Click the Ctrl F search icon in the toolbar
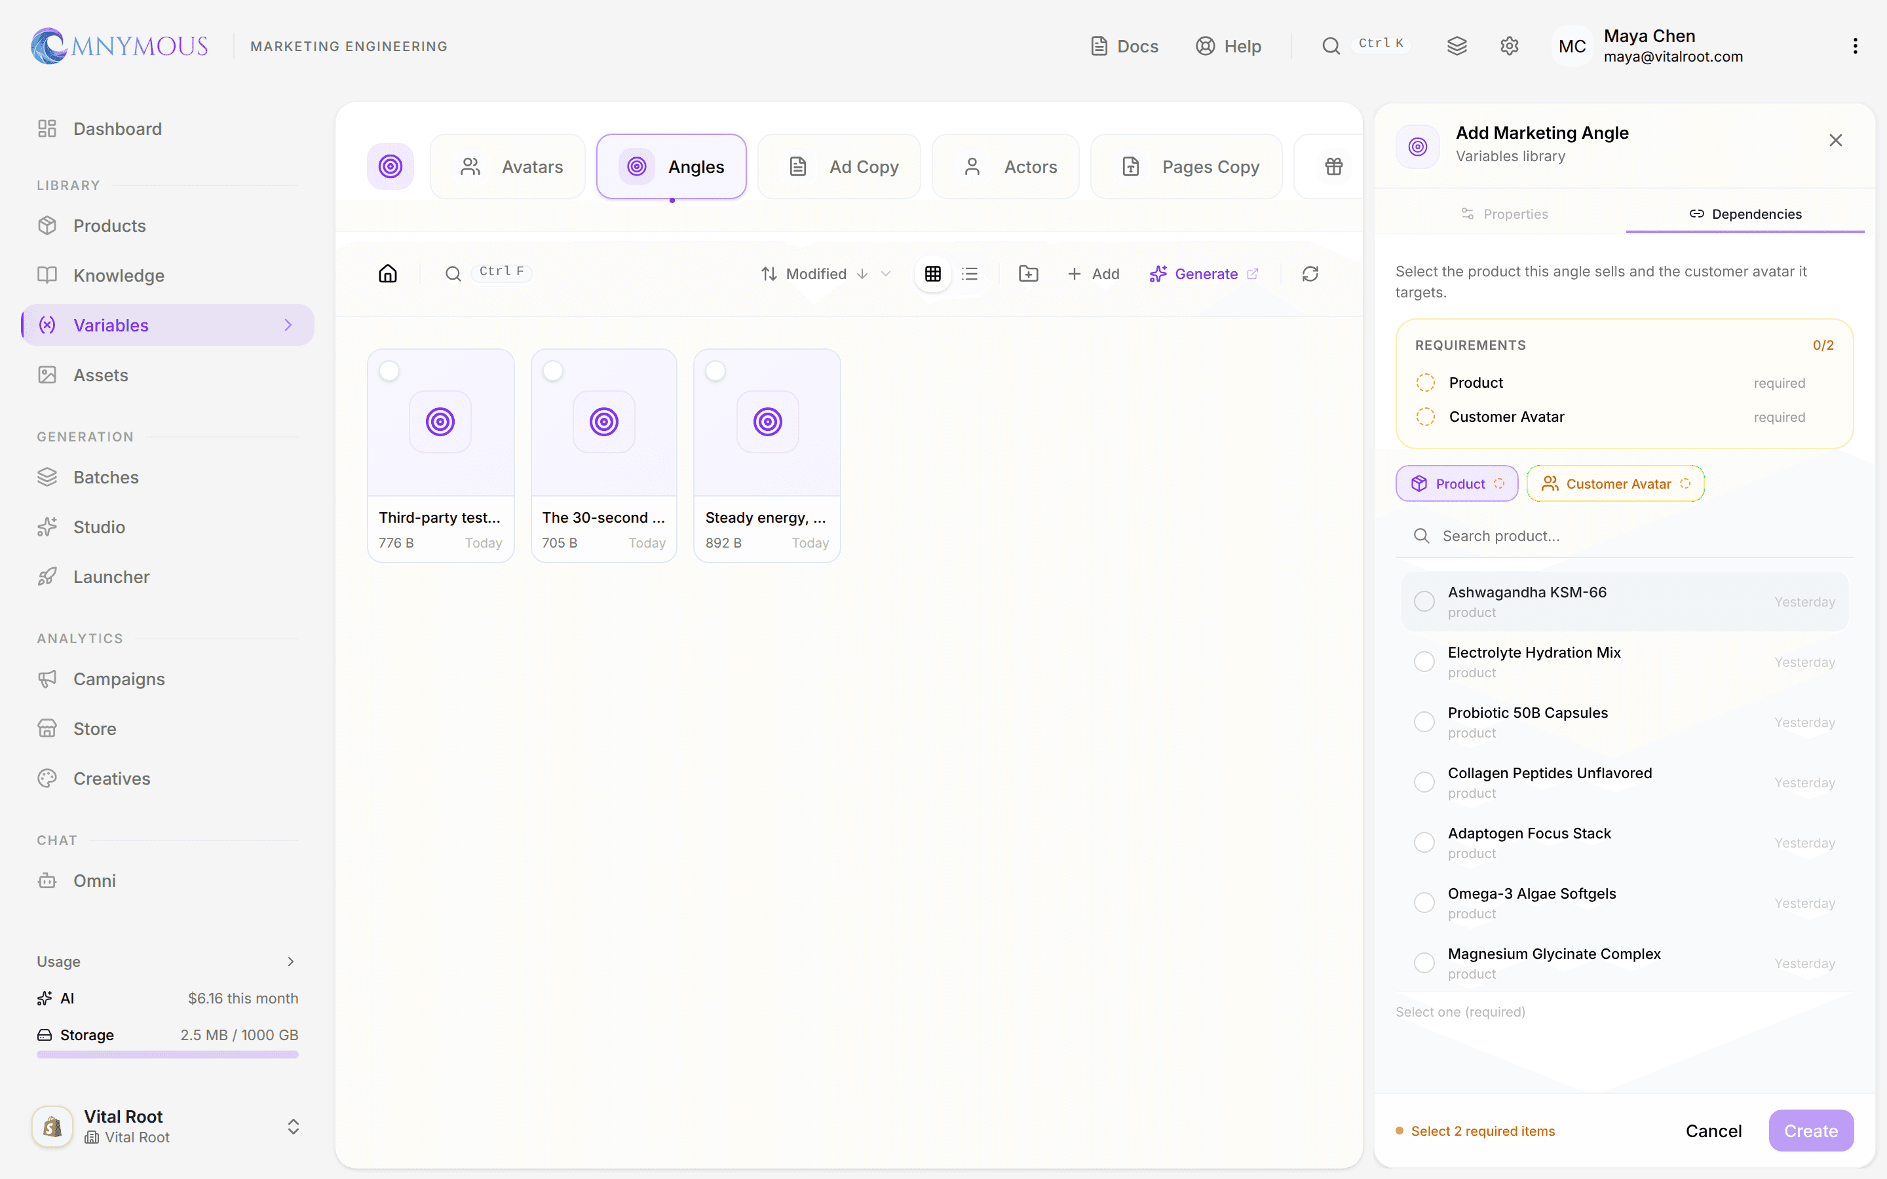 [453, 274]
